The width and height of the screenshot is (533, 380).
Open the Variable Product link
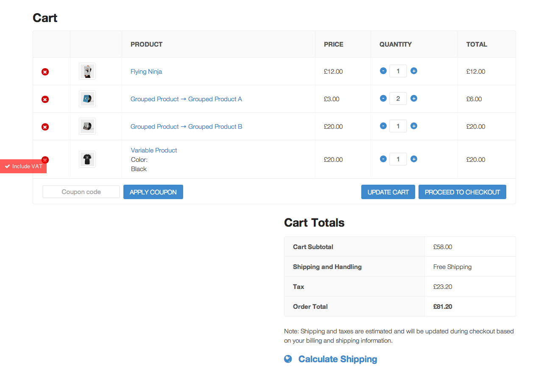(x=154, y=150)
